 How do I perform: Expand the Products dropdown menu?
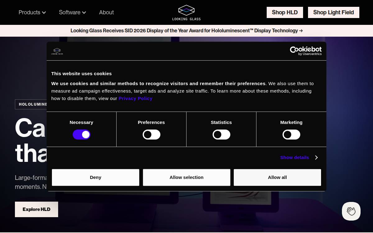[32, 12]
